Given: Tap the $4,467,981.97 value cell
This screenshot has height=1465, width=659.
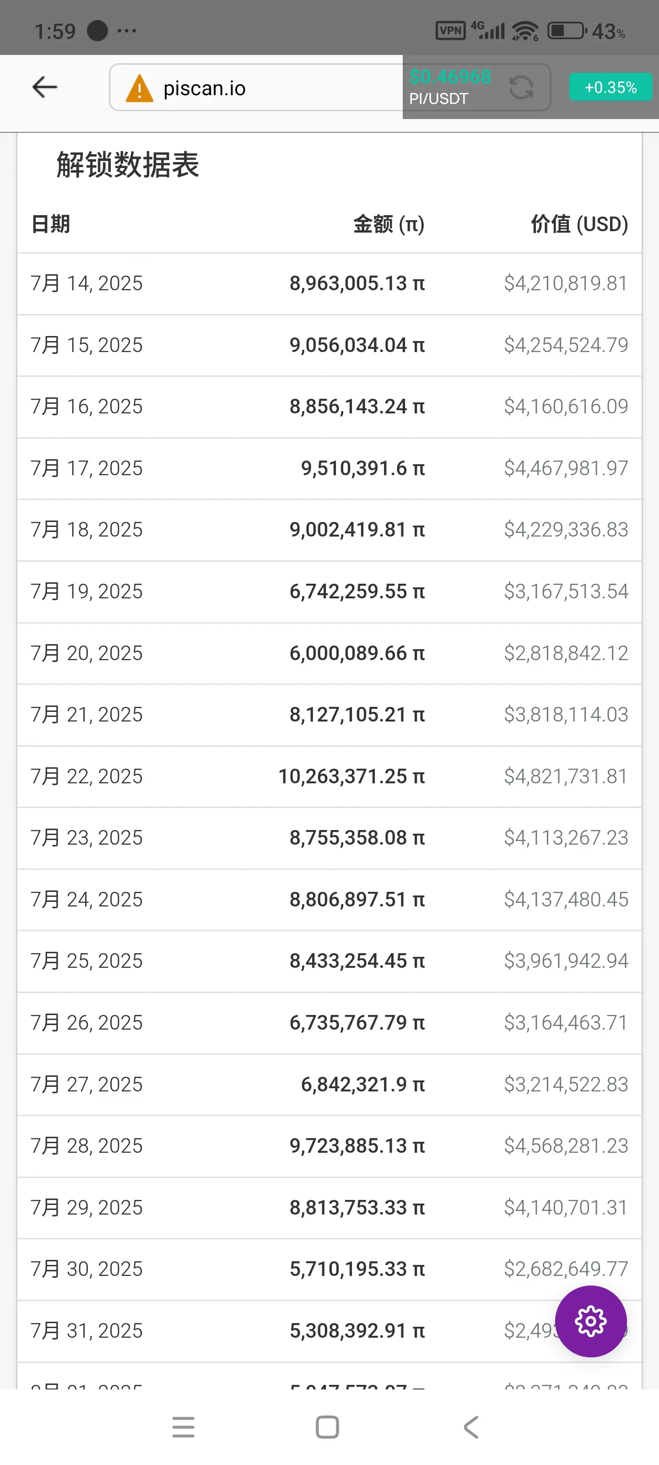Looking at the screenshot, I should coord(566,468).
